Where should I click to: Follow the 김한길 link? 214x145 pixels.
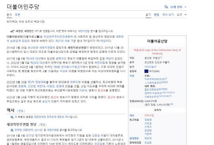(x=96, y=136)
